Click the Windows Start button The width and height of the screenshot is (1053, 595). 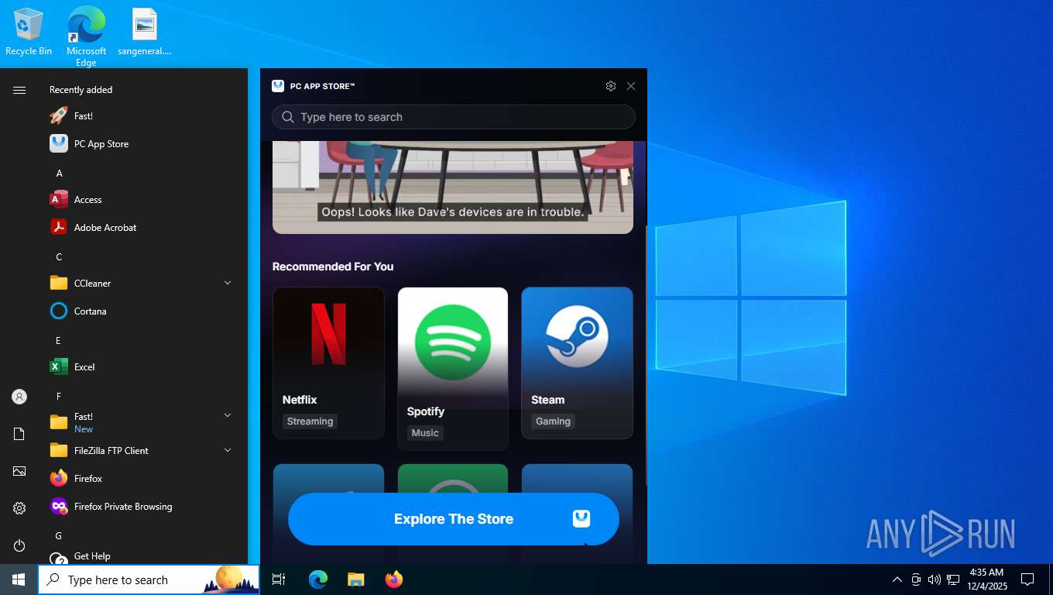(19, 580)
